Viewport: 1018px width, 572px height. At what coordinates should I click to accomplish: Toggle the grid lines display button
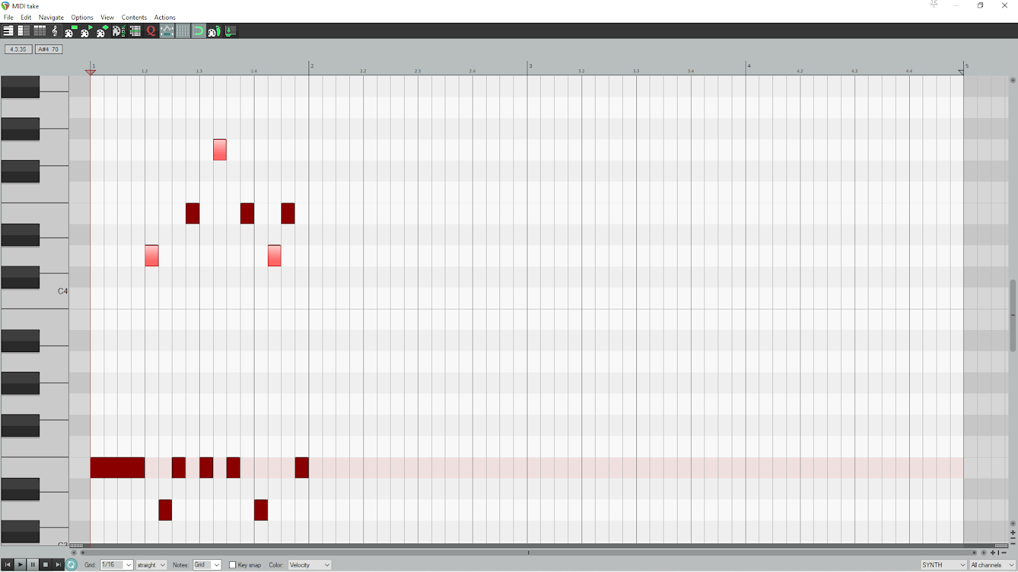coord(183,31)
